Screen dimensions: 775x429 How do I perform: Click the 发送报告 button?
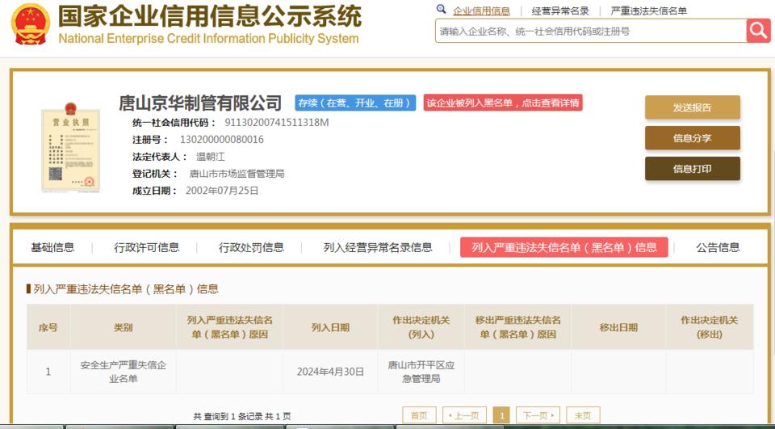[x=692, y=107]
